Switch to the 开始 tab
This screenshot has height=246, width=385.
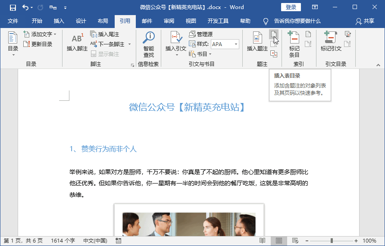(x=37, y=21)
